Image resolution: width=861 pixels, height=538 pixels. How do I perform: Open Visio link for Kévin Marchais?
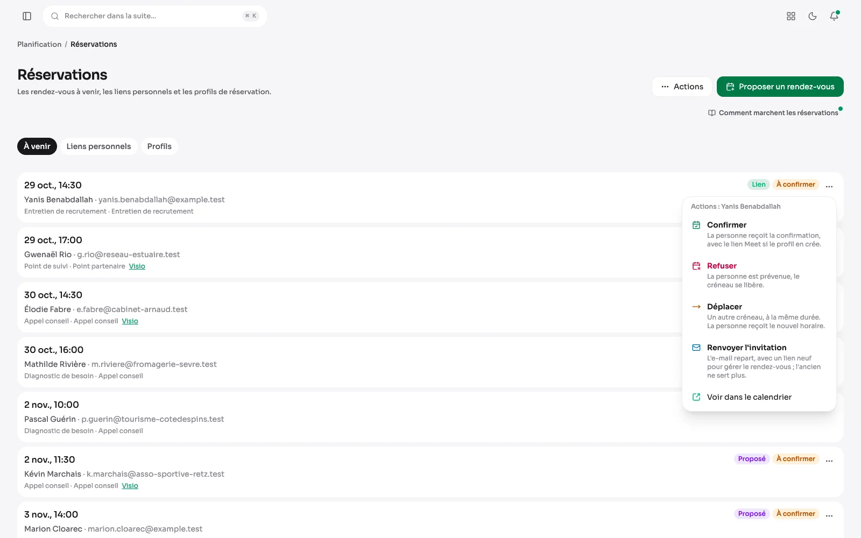(130, 486)
